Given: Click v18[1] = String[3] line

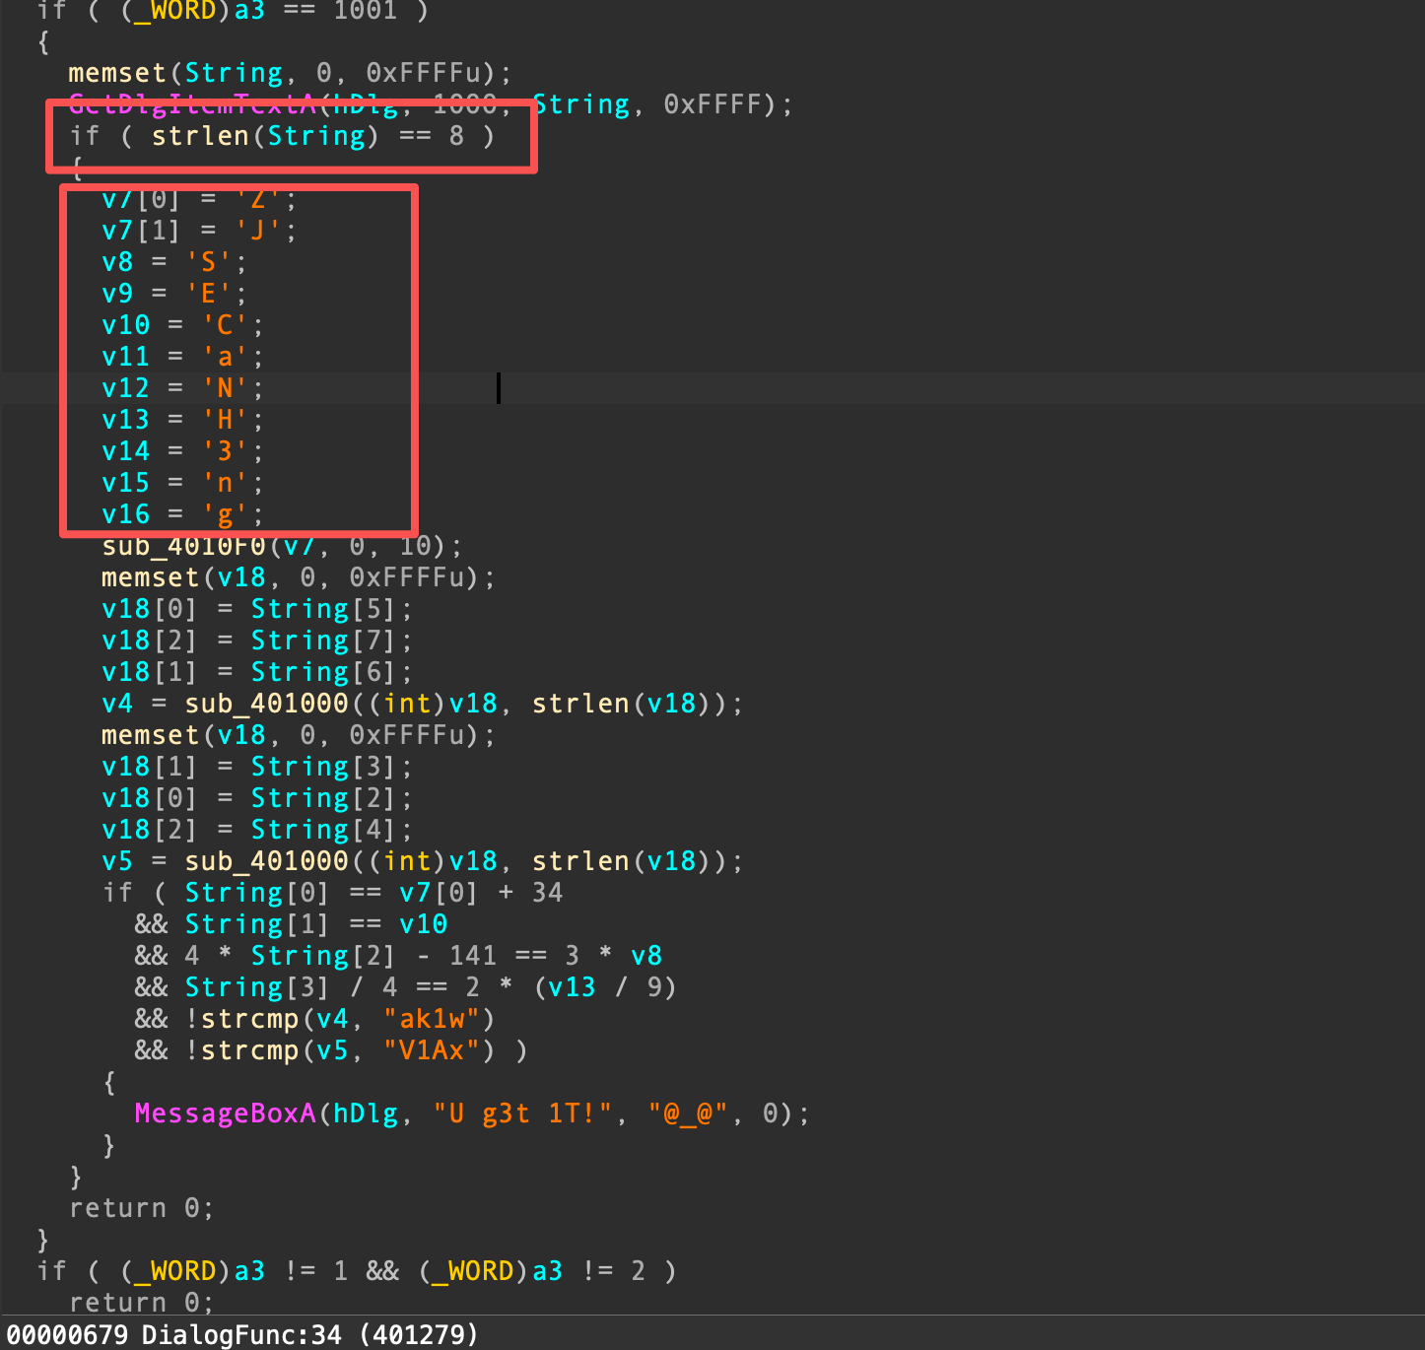Looking at the screenshot, I should tap(256, 767).
